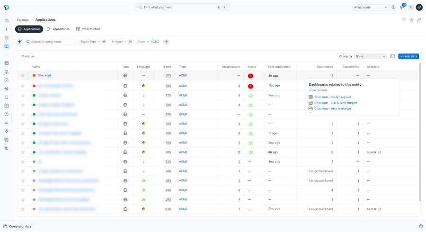Screen dimensions: 426x232
Task: Switch to the Infrastructure tab
Action: coord(89,29)
